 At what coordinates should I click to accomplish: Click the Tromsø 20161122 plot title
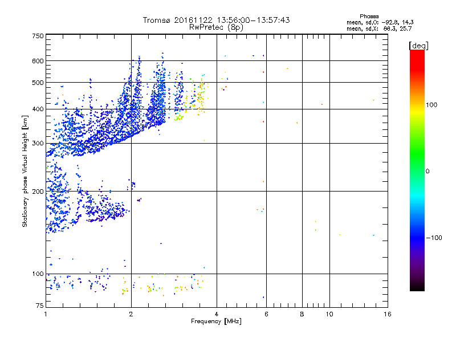pos(216,20)
